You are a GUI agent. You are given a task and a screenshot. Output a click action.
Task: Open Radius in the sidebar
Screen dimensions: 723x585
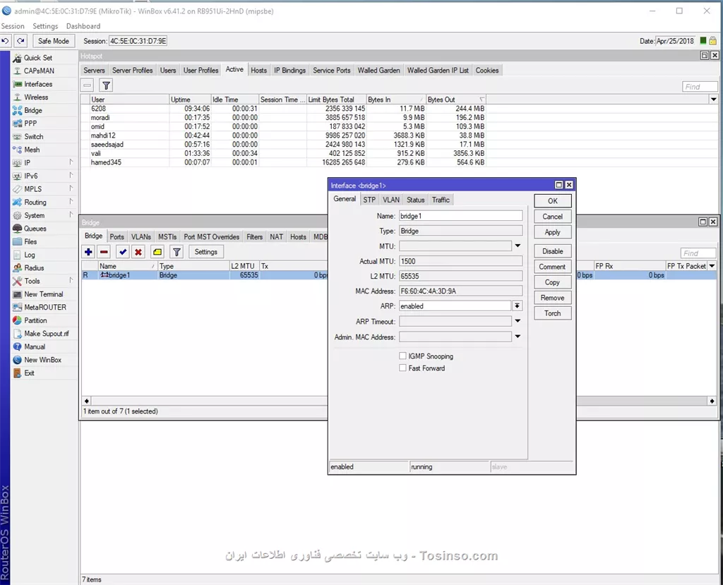coord(34,268)
